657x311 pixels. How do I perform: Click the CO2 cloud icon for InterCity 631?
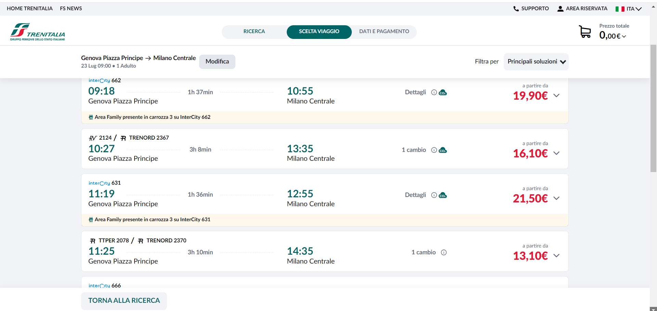point(443,195)
